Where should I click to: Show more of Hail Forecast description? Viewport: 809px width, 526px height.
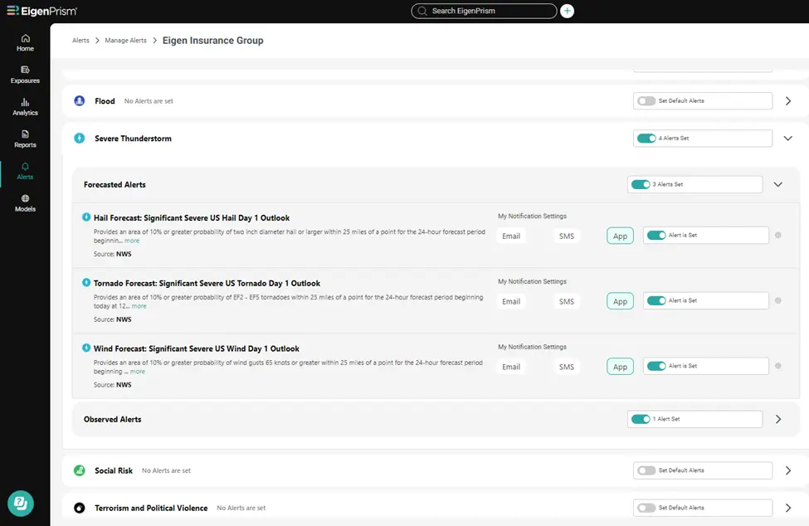click(132, 241)
